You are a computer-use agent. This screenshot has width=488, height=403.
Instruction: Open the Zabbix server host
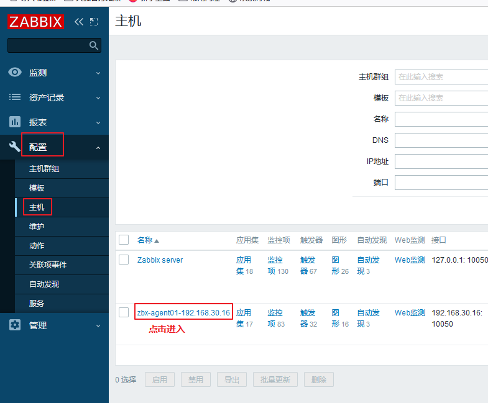pos(160,260)
